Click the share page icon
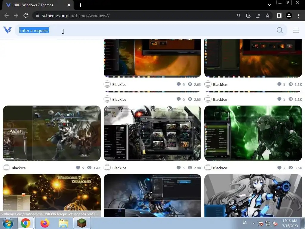 coord(258,16)
